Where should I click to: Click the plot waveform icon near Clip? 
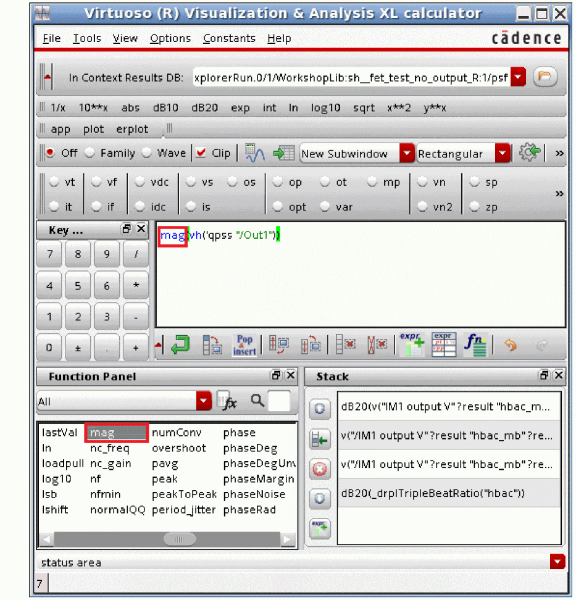[255, 153]
